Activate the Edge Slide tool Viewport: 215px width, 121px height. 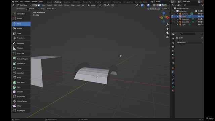21,96
